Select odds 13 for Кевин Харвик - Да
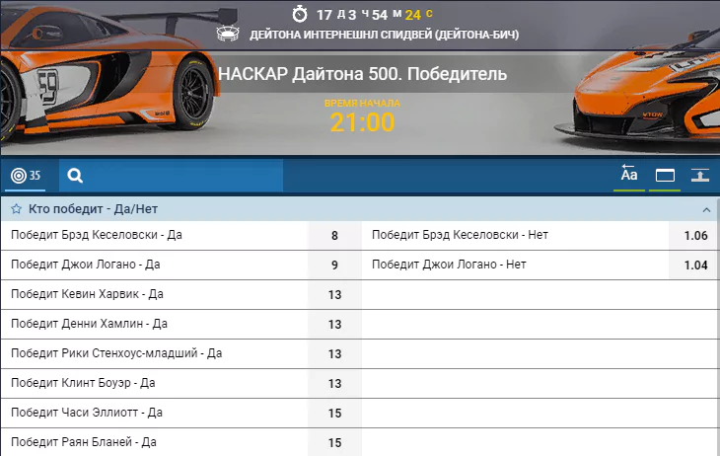Viewport: 720px width, 456px height. [x=334, y=295]
